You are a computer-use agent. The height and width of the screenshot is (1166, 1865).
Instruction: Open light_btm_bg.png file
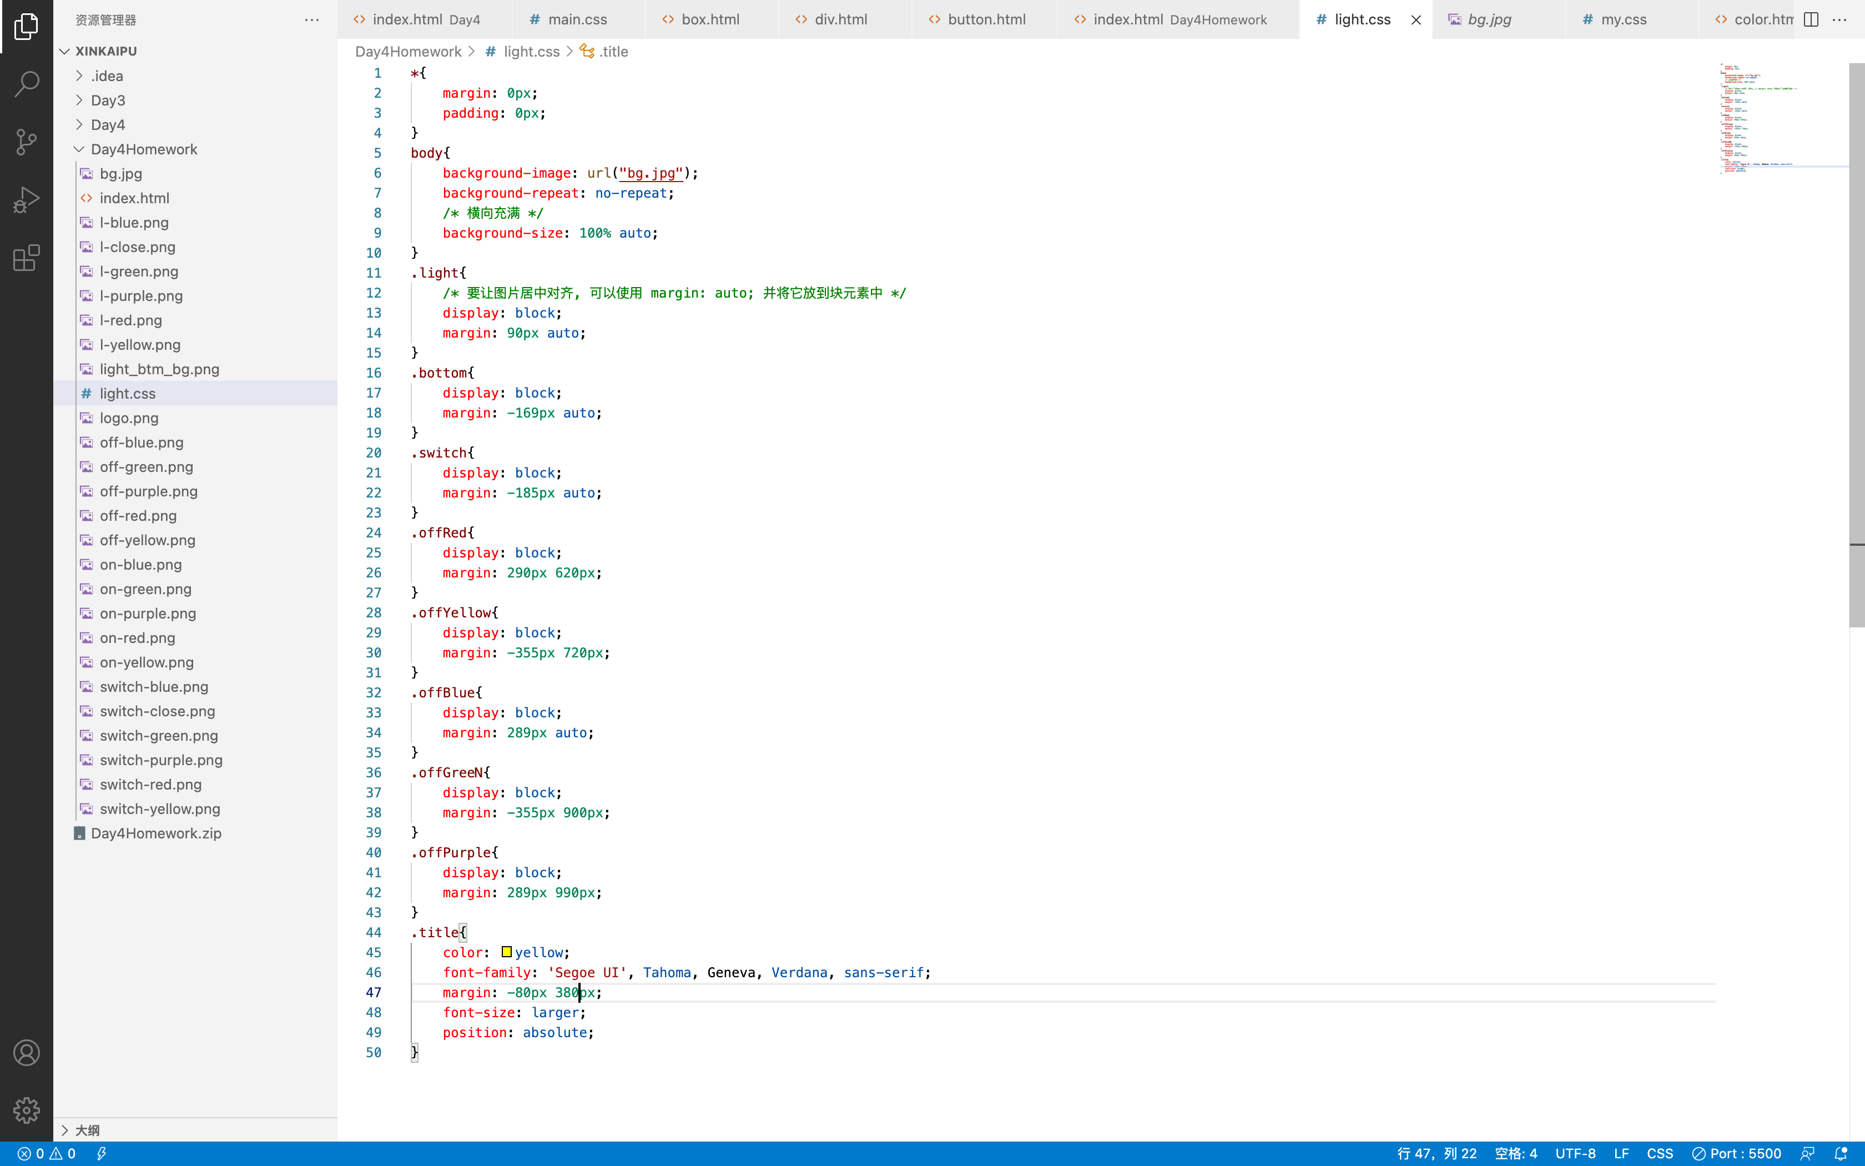coord(159,369)
